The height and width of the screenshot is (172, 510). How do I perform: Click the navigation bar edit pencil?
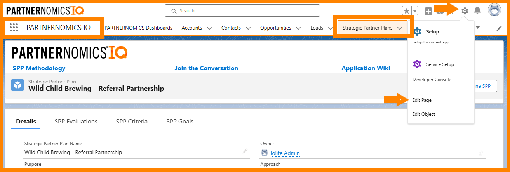tap(499, 28)
